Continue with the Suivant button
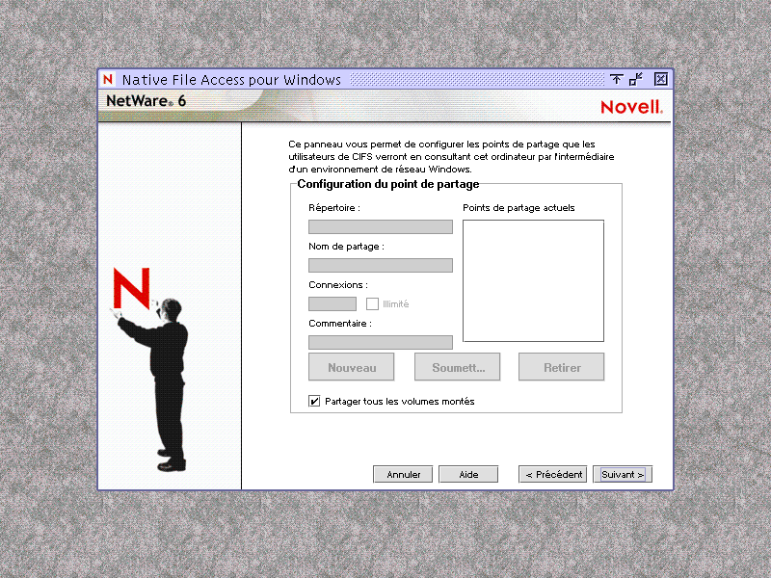Image resolution: width=771 pixels, height=578 pixels. point(623,474)
